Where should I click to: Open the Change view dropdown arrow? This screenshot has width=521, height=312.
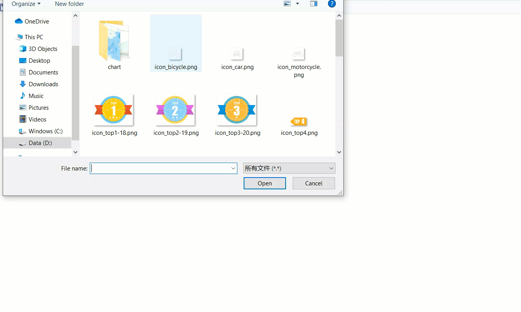297,4
